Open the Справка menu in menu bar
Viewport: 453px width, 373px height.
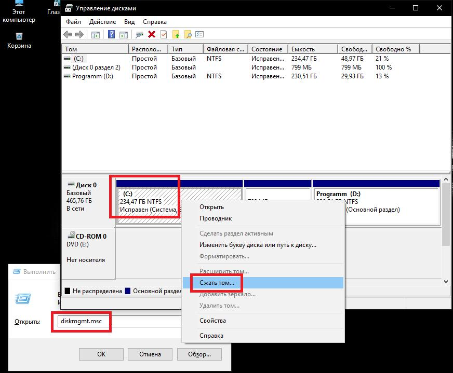click(155, 22)
